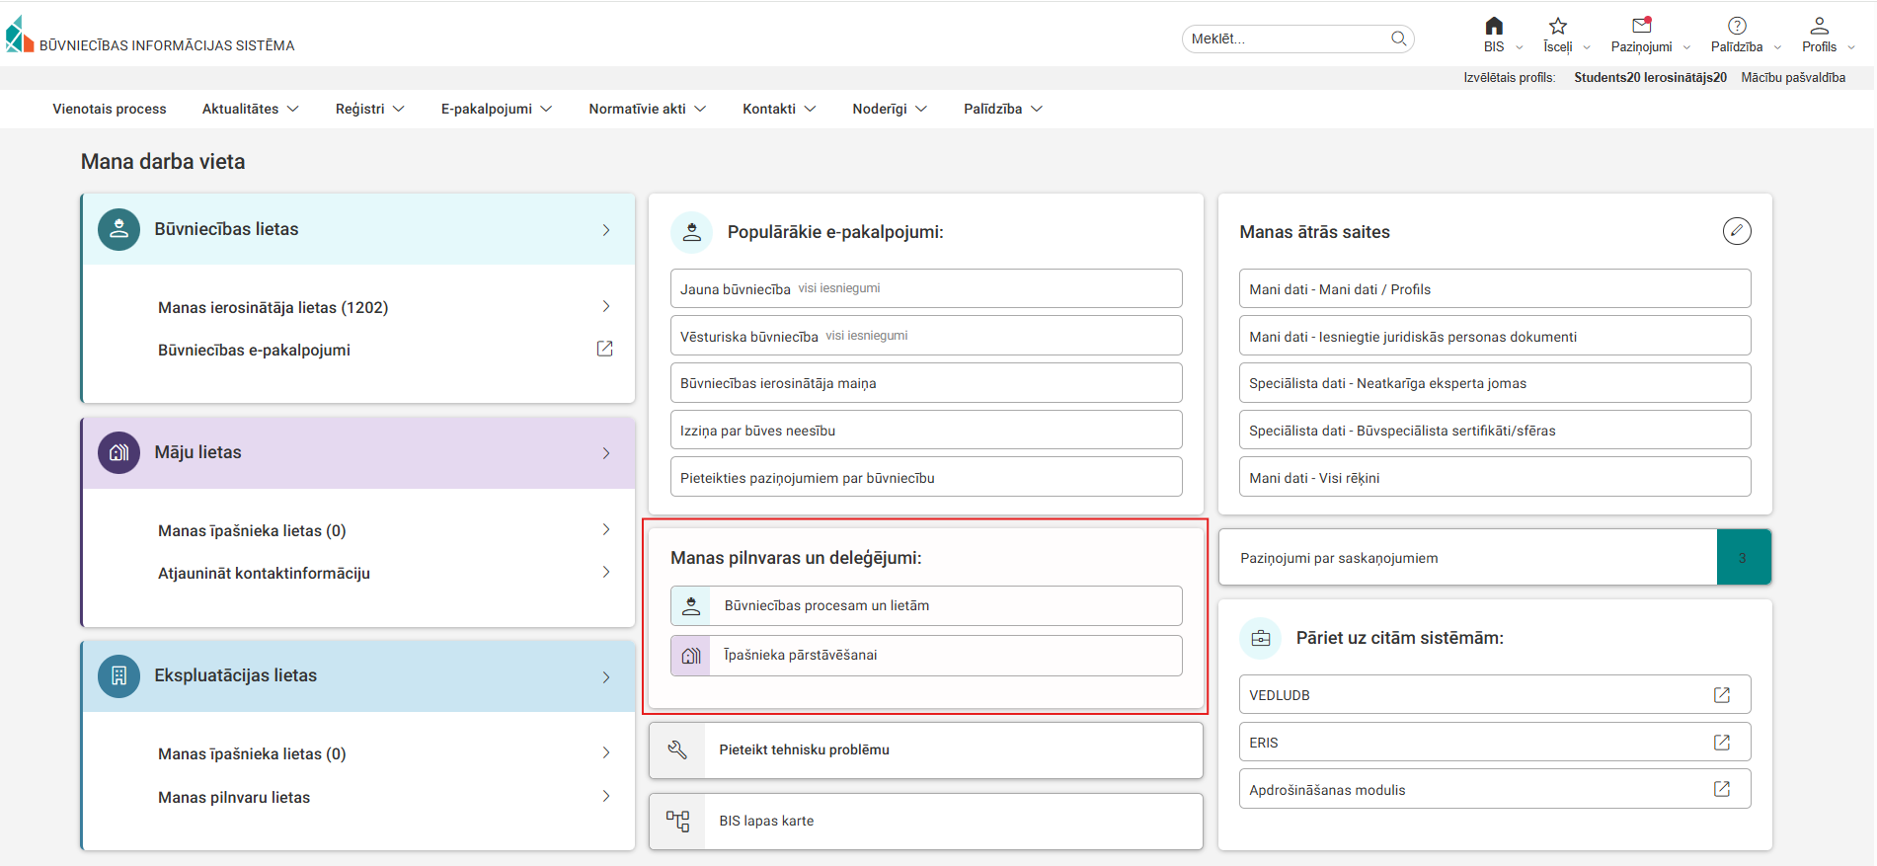1877x866 pixels.
Task: Click the BIS home icon
Action: (1494, 27)
